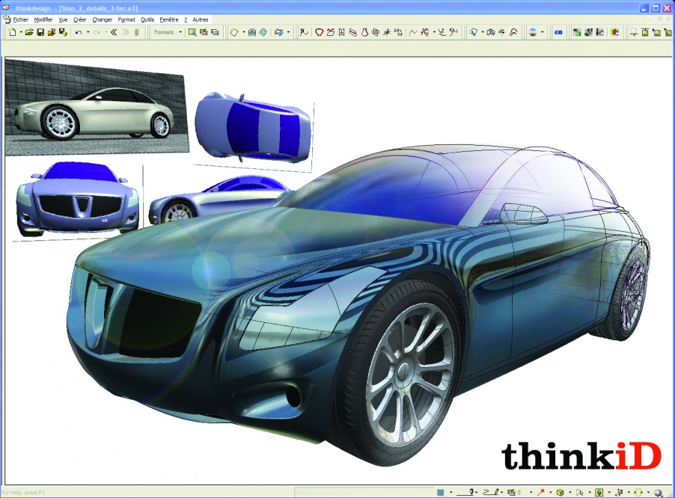
Task: Click the New document icon
Action: click(13, 32)
